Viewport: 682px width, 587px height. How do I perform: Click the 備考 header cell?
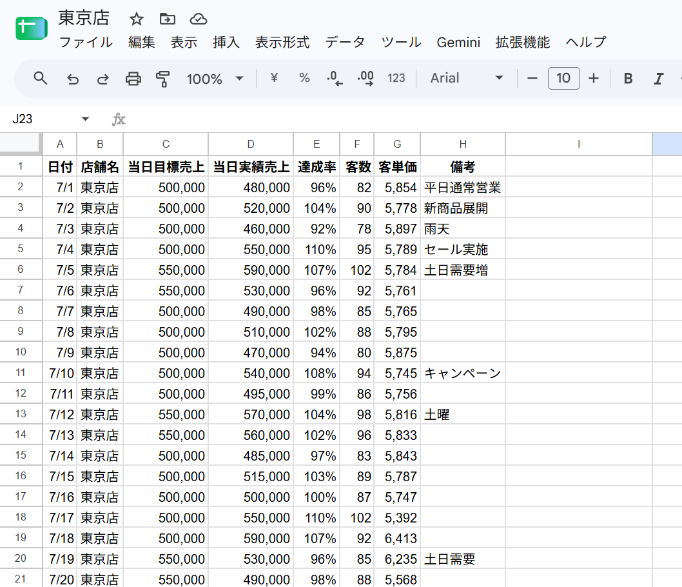point(463,166)
